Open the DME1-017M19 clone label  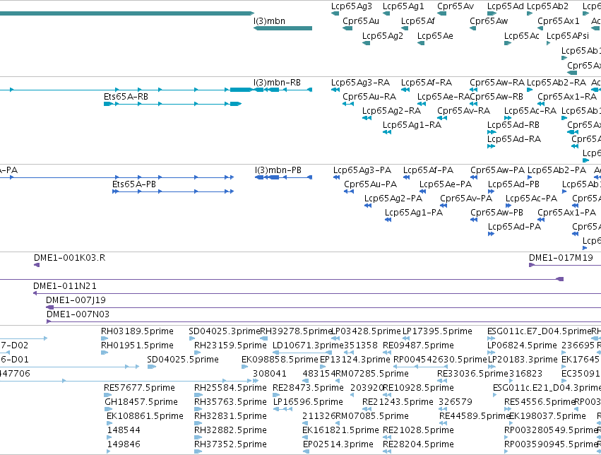tap(561, 258)
